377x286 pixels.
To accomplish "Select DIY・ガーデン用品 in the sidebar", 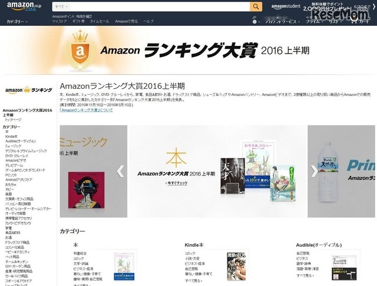I will click(x=18, y=267).
